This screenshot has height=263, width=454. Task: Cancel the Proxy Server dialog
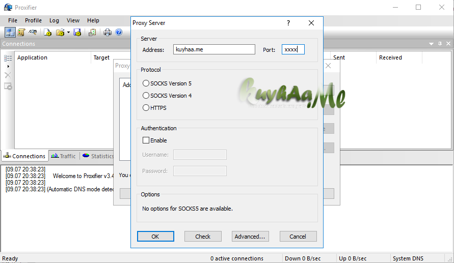298,237
